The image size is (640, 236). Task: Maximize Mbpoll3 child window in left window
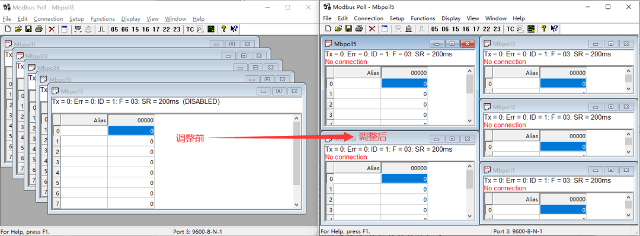[279, 91]
